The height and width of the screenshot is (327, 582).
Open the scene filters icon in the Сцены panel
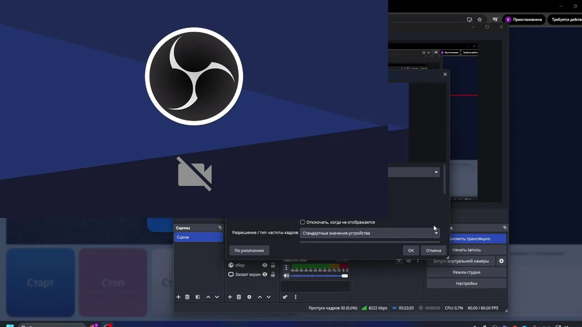click(x=198, y=297)
